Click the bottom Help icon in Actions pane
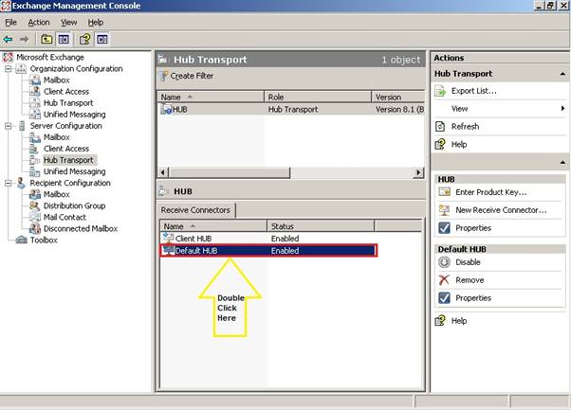This screenshot has width=571, height=410. 440,321
